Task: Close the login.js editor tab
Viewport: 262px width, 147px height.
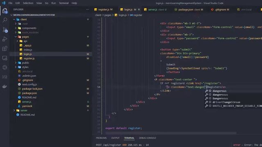Action: pyautogui.click(x=139, y=9)
